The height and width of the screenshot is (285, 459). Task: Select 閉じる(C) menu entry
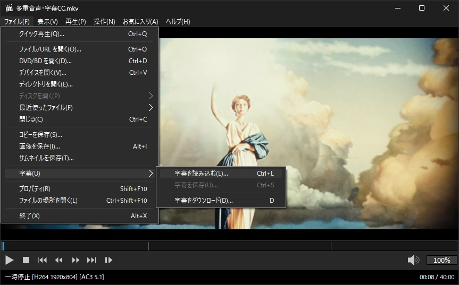click(80, 119)
